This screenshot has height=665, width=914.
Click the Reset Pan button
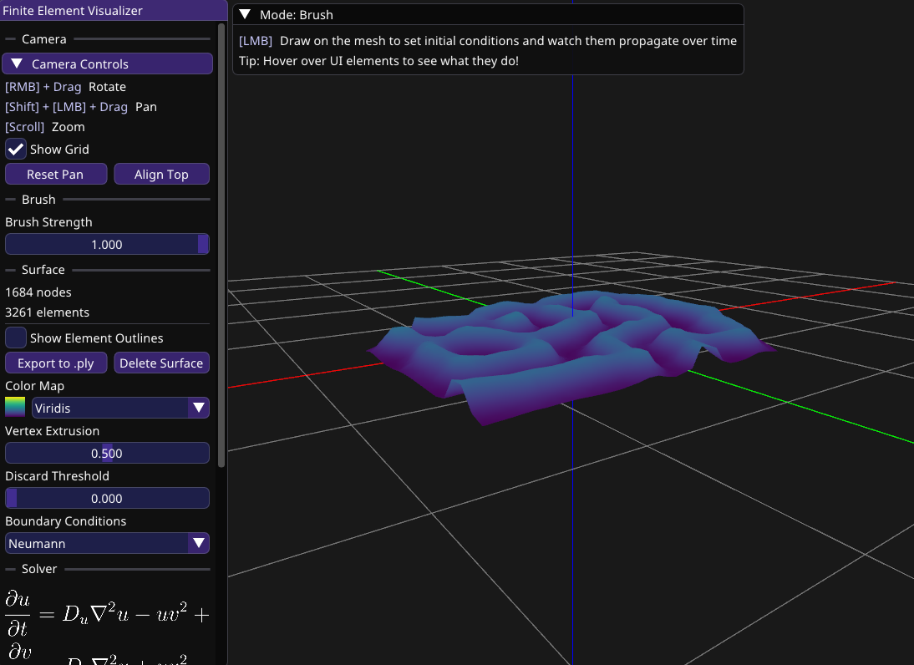click(x=55, y=175)
